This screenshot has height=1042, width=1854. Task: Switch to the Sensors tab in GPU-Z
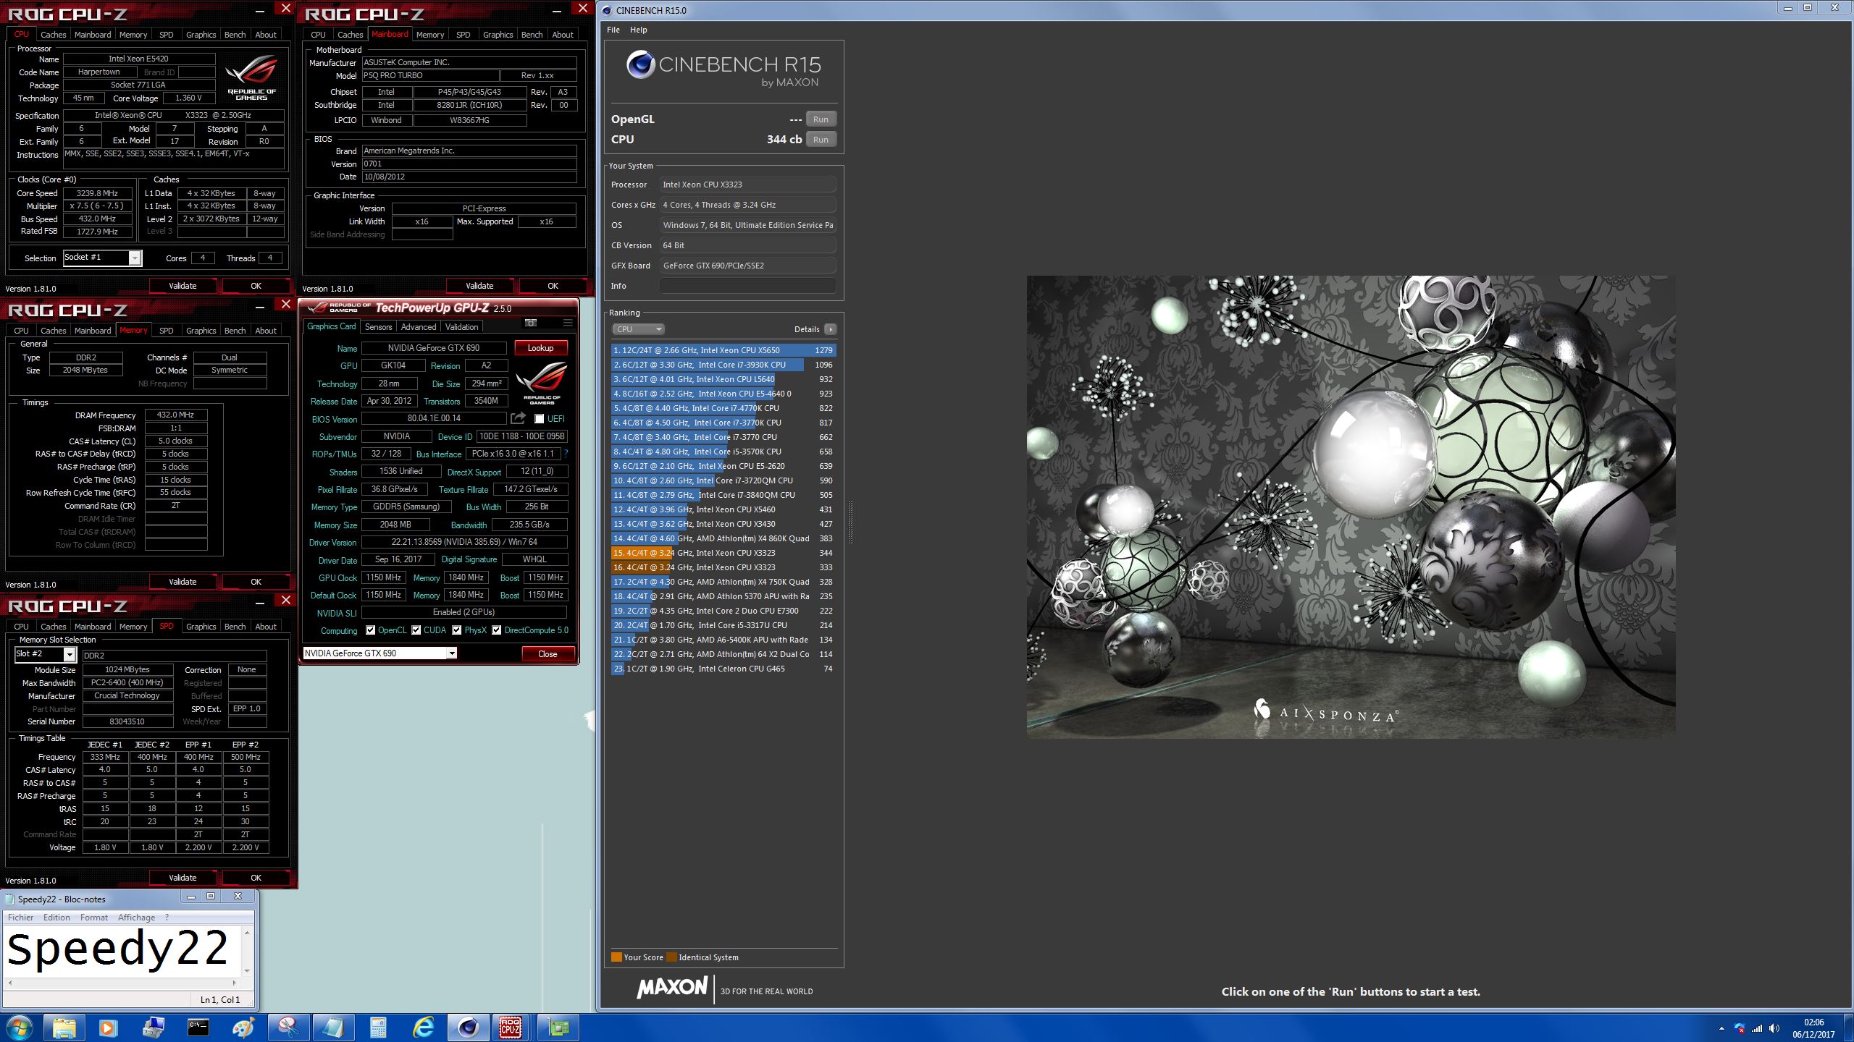pos(378,327)
